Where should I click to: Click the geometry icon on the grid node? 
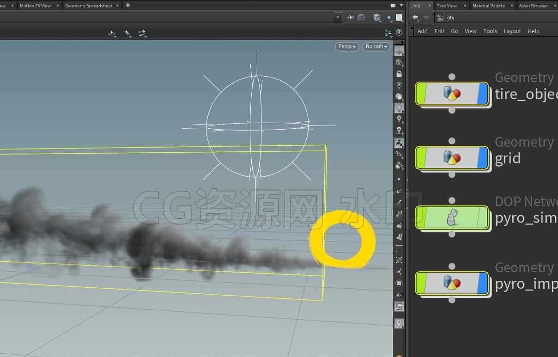[452, 158]
